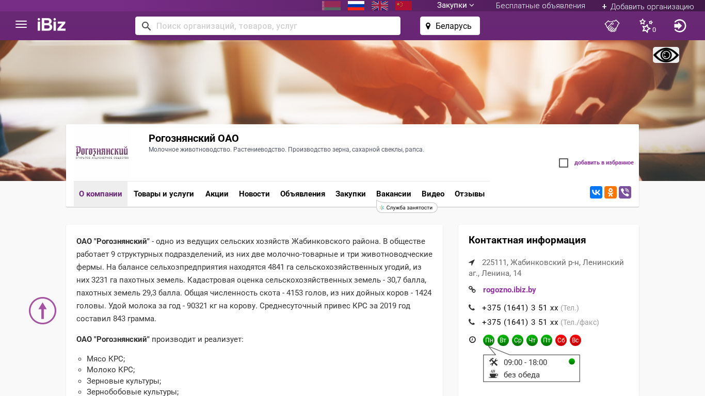
Task: Select Friday (Пт) schedule circle
Action: coord(547,340)
